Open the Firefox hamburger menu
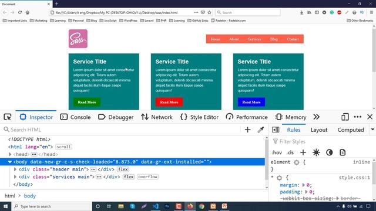Image resolution: width=376 pixels, height=211 pixels. click(371, 12)
